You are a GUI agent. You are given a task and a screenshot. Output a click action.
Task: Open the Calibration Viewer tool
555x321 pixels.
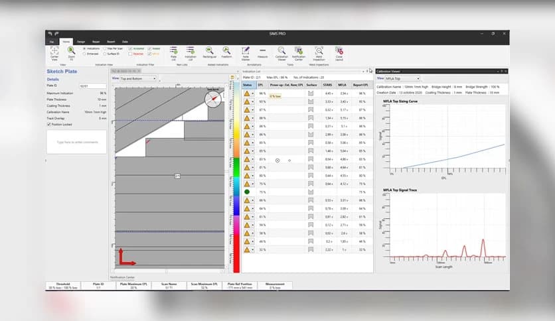click(x=281, y=50)
